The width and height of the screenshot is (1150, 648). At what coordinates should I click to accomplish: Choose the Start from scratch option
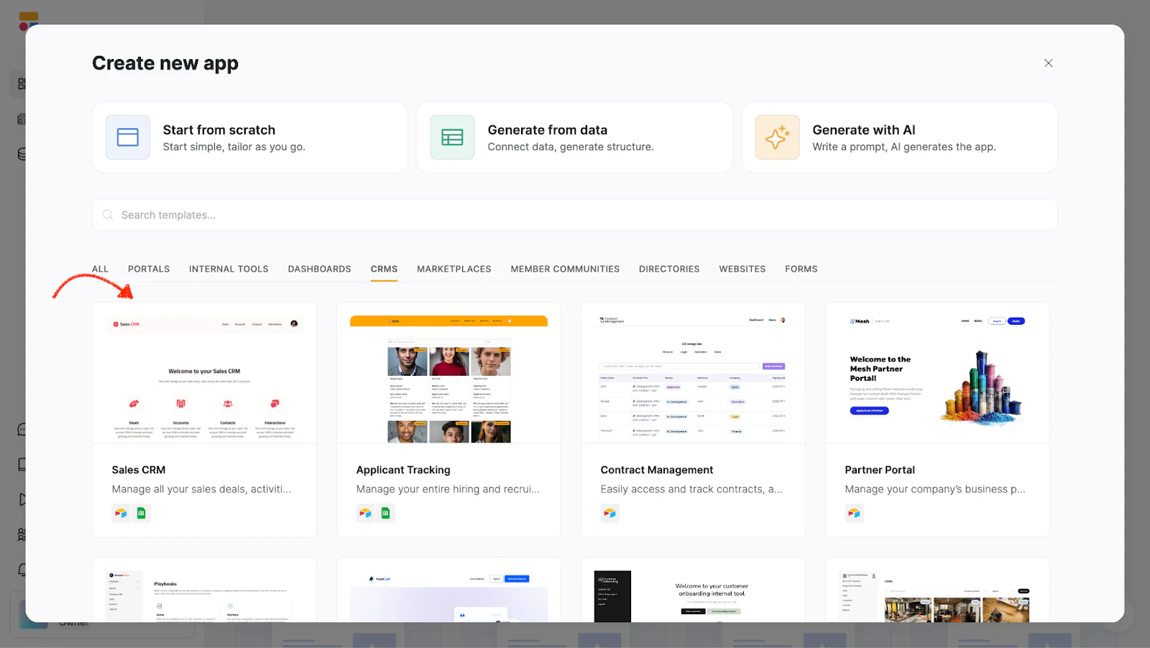click(x=250, y=137)
